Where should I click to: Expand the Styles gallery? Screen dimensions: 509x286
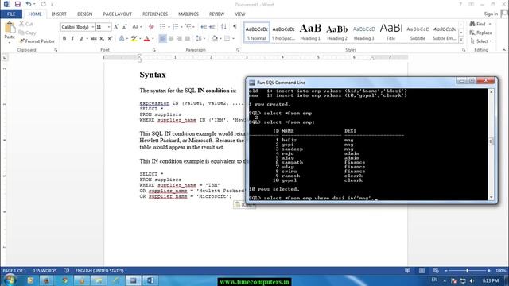[461, 40]
